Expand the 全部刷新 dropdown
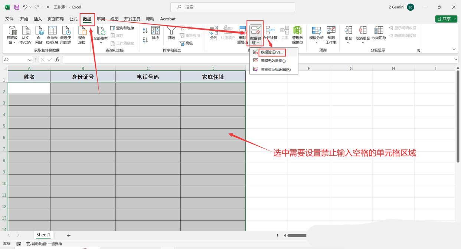The height and width of the screenshot is (249, 461). tap(100, 43)
